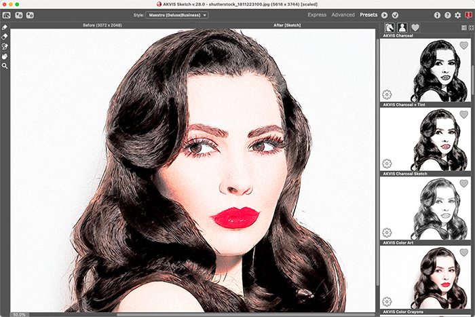Screen dimensions: 475x317
Task: Select the Eraser tool
Action: point(5,37)
